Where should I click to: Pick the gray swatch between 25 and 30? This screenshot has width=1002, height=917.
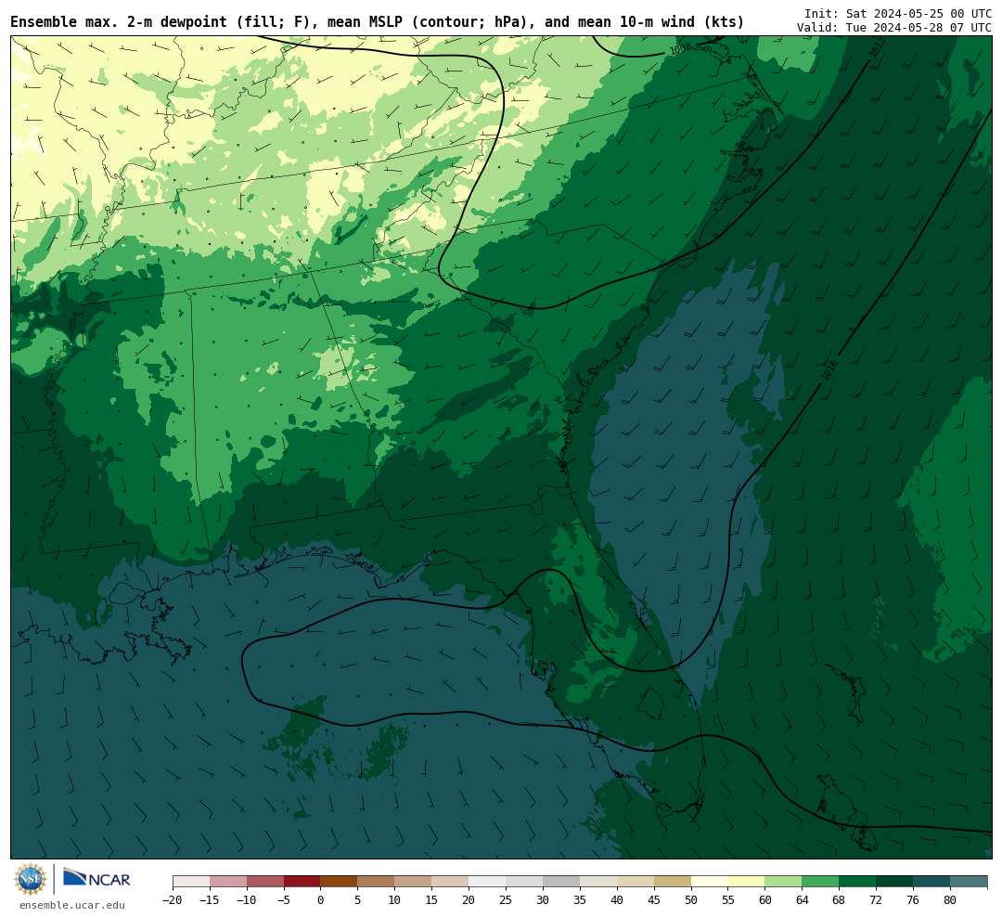coord(524,882)
